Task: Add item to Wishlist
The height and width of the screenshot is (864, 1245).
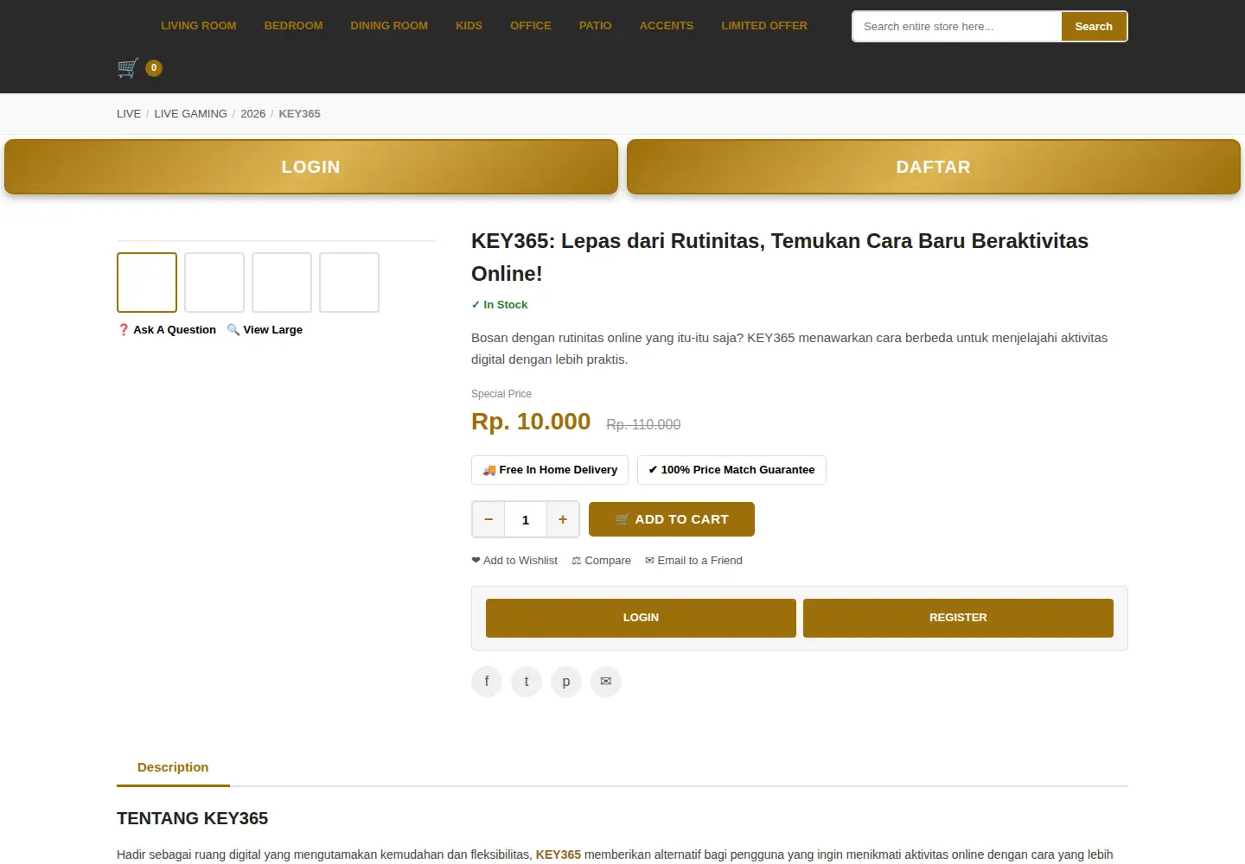Action: point(514,561)
